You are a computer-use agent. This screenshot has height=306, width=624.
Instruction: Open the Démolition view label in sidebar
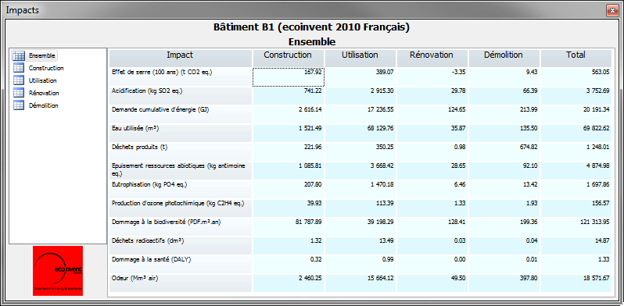44,105
